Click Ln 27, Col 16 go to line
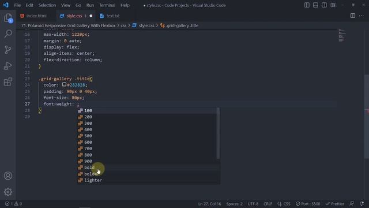 [209, 204]
